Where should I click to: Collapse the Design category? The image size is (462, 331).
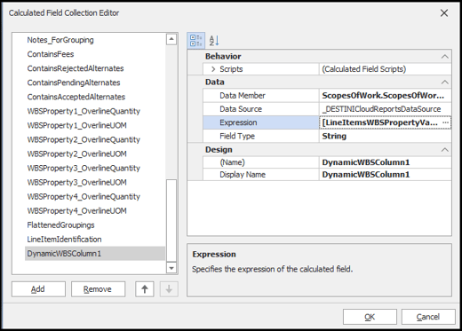[444, 150]
